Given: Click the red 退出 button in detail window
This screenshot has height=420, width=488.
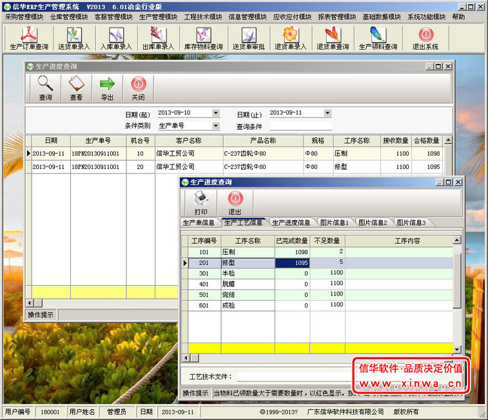Looking at the screenshot, I should click(x=235, y=203).
